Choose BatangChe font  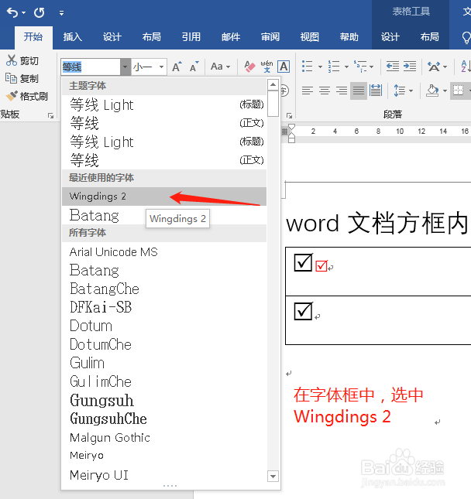click(x=164, y=289)
